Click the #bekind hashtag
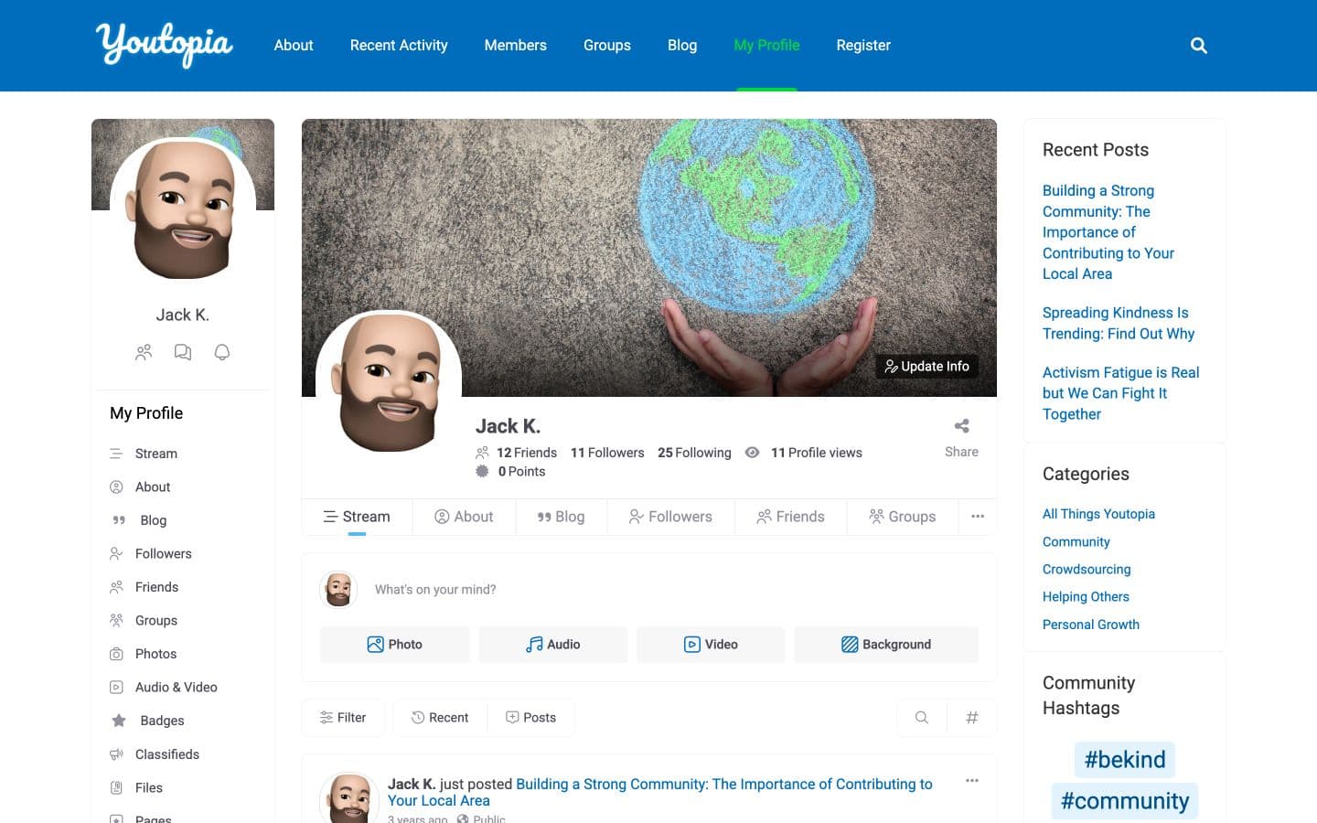1317x823 pixels. click(1125, 760)
